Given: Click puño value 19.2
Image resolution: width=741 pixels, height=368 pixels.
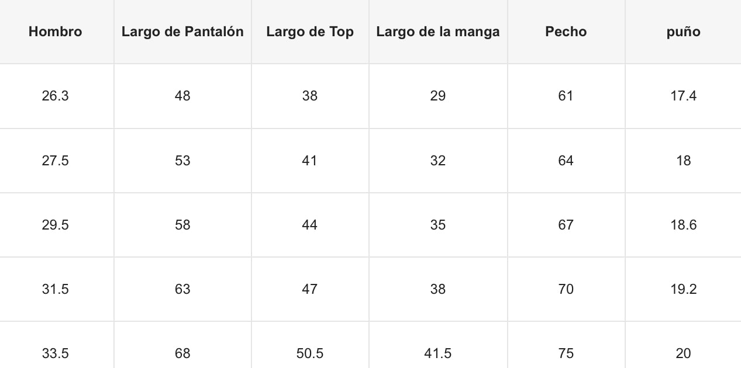Looking at the screenshot, I should 683,289.
